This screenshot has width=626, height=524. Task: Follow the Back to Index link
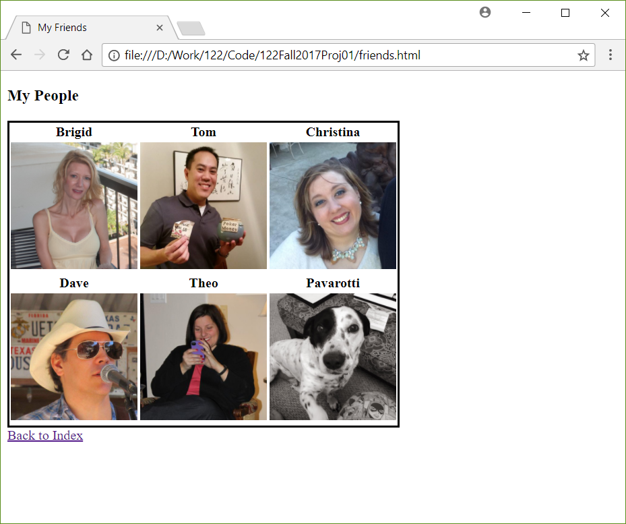[45, 435]
